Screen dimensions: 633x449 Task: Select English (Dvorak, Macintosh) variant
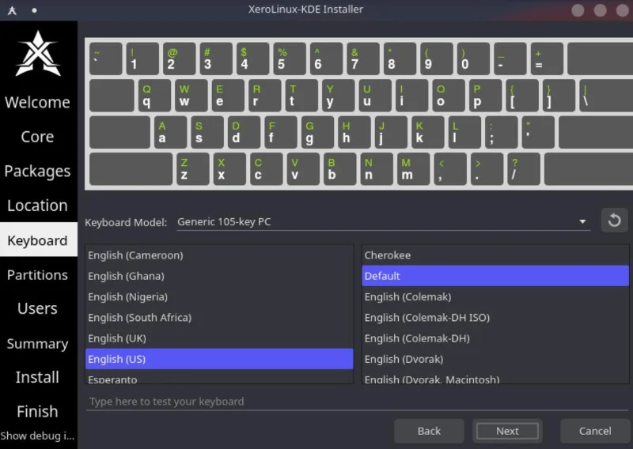[x=495, y=378]
